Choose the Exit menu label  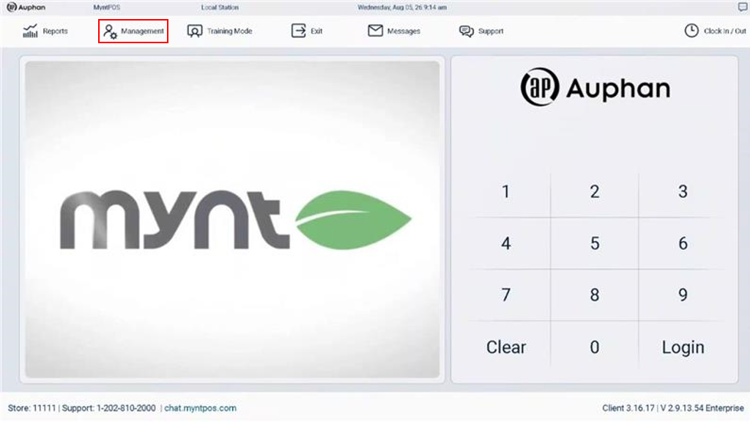[x=316, y=31]
